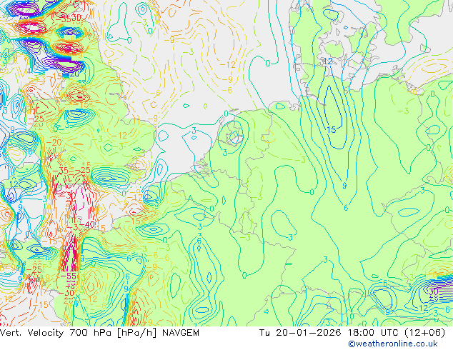Image resolution: width=453 pixels, height=350 pixels.
Task: Click the red '-40' contour label
Action: point(86,224)
